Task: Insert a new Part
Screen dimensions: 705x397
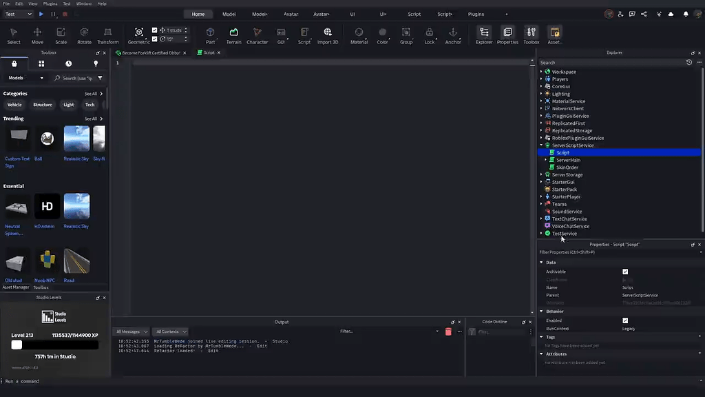Action: point(210,36)
